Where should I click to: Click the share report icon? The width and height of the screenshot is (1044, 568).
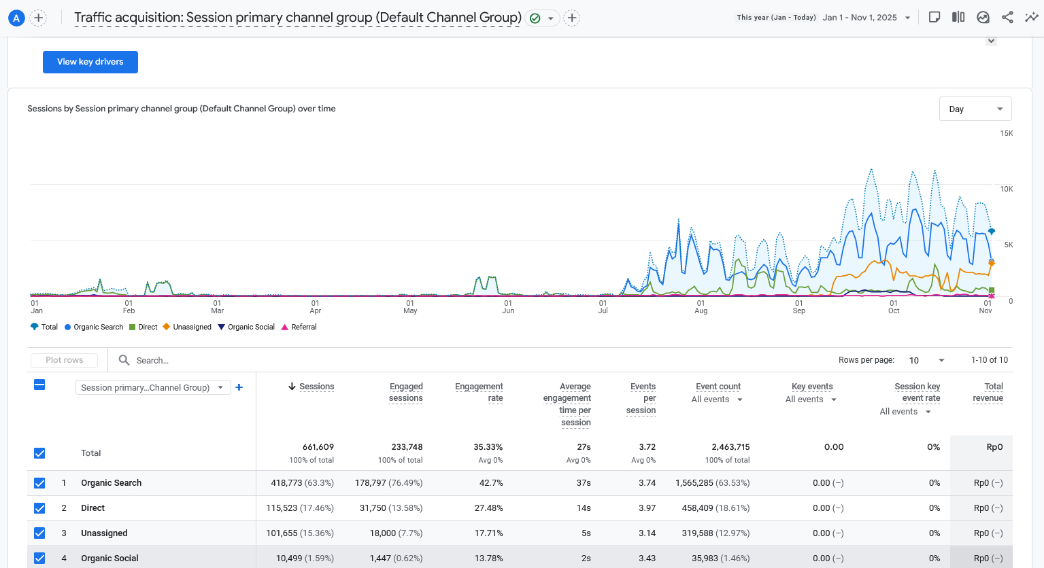click(x=1007, y=18)
